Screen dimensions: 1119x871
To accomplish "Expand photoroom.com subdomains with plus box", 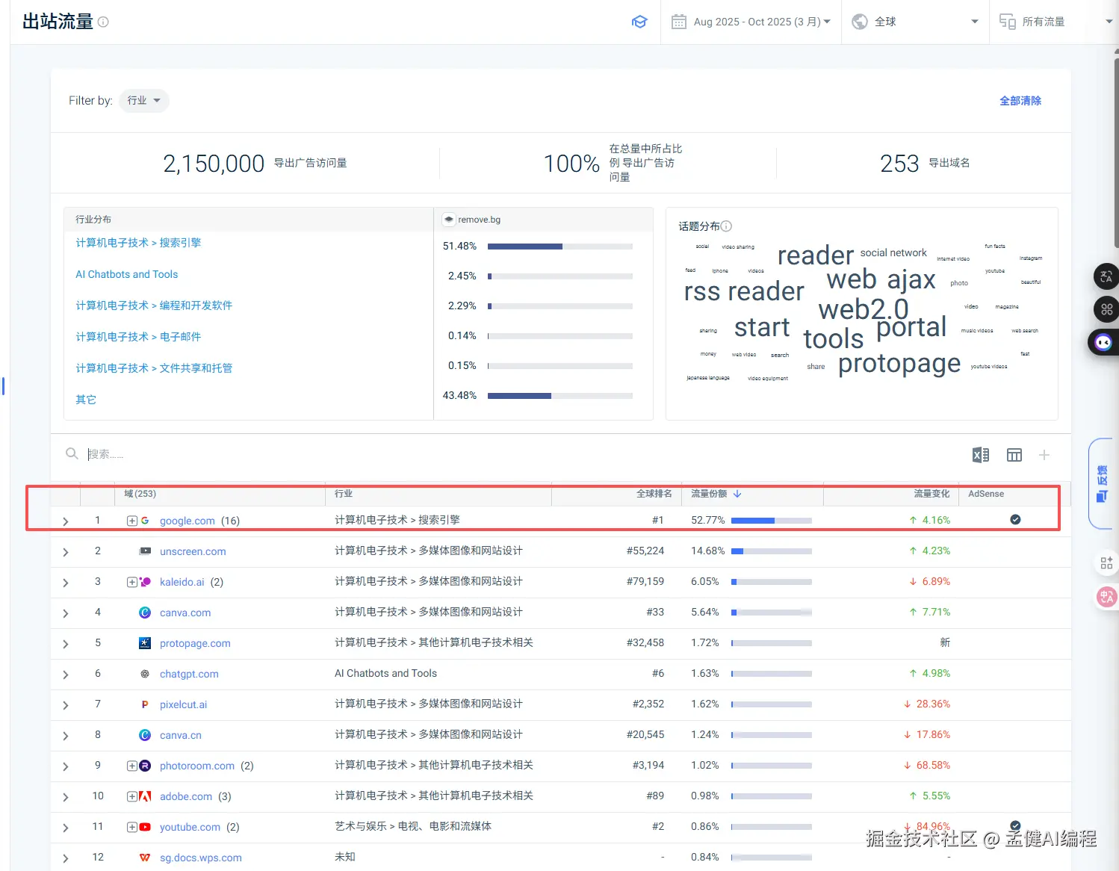I will 132,766.
